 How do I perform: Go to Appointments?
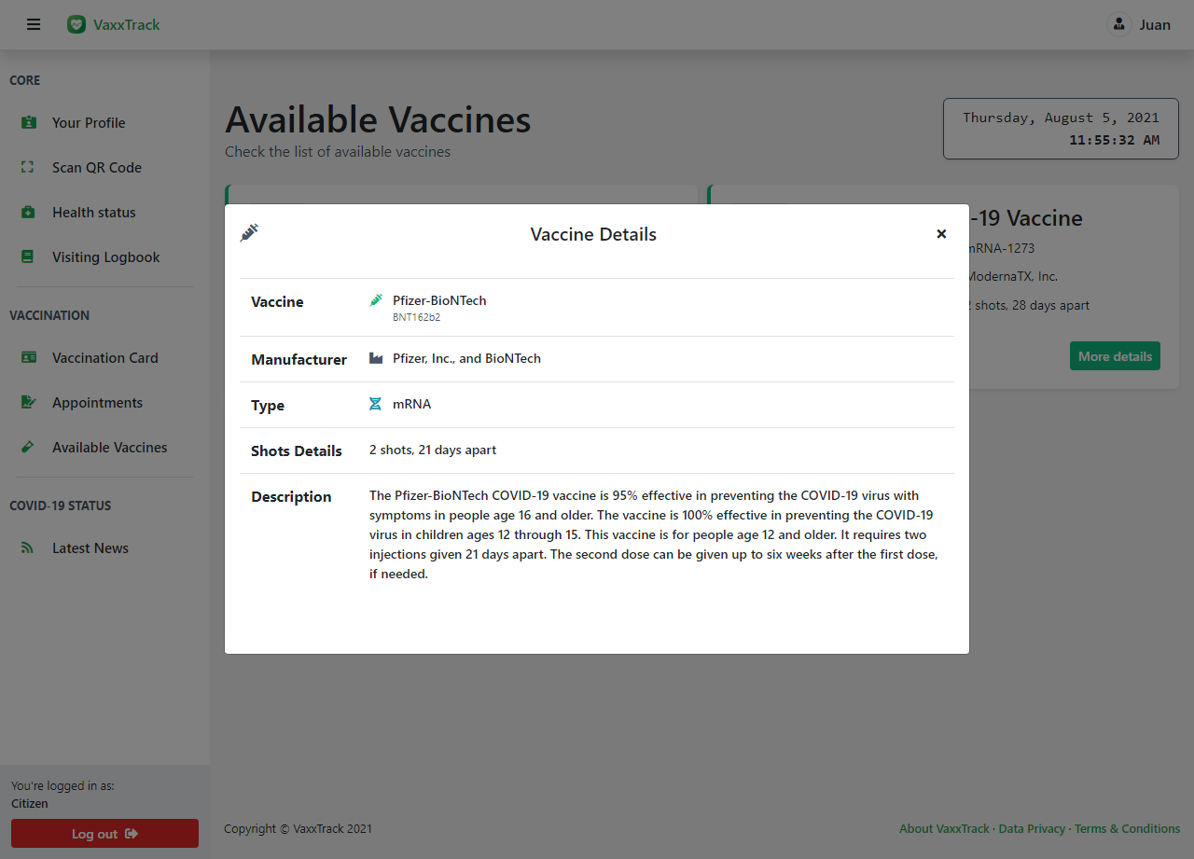pyautogui.click(x=98, y=402)
